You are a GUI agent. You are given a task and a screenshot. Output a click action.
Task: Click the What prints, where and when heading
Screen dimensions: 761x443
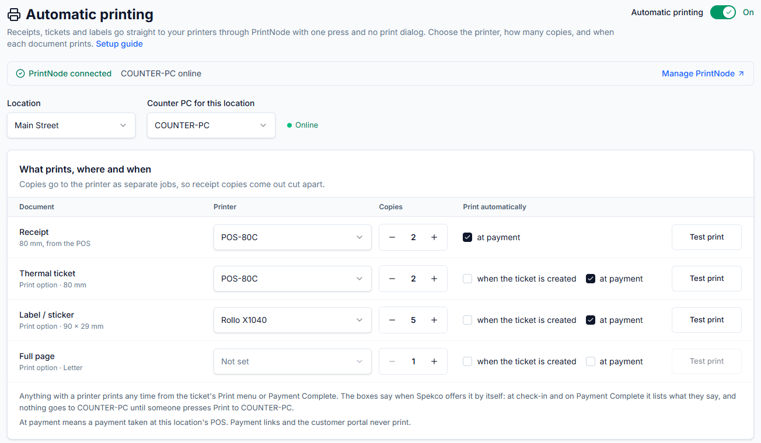tap(85, 170)
